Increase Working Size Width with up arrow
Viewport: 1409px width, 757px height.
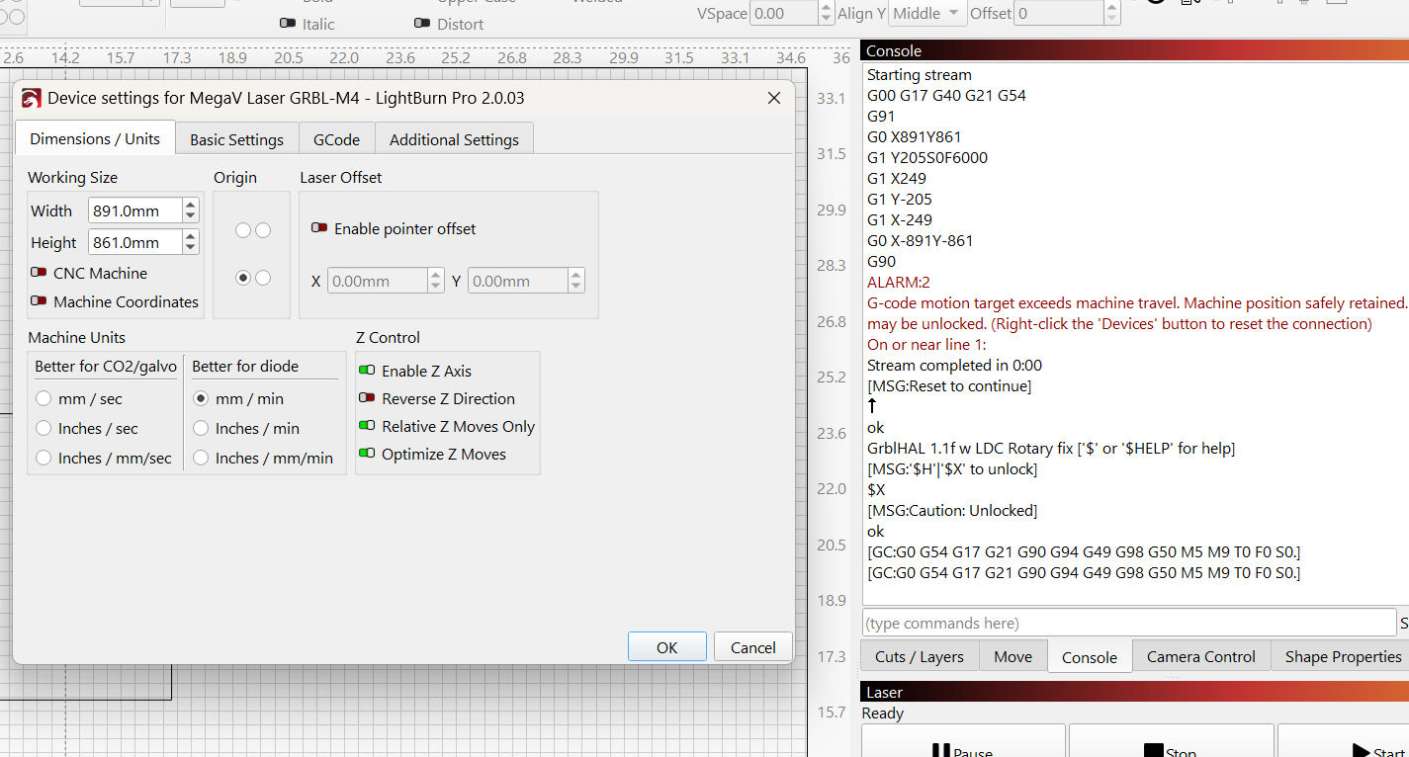pyautogui.click(x=191, y=205)
